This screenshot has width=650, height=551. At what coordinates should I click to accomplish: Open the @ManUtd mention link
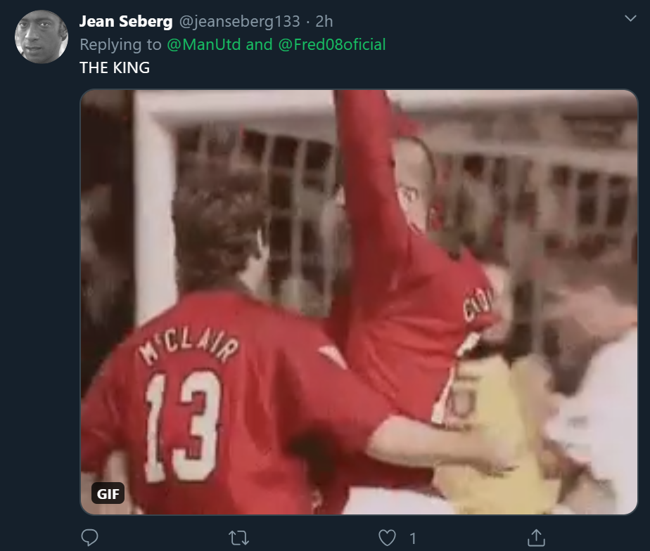tap(204, 45)
